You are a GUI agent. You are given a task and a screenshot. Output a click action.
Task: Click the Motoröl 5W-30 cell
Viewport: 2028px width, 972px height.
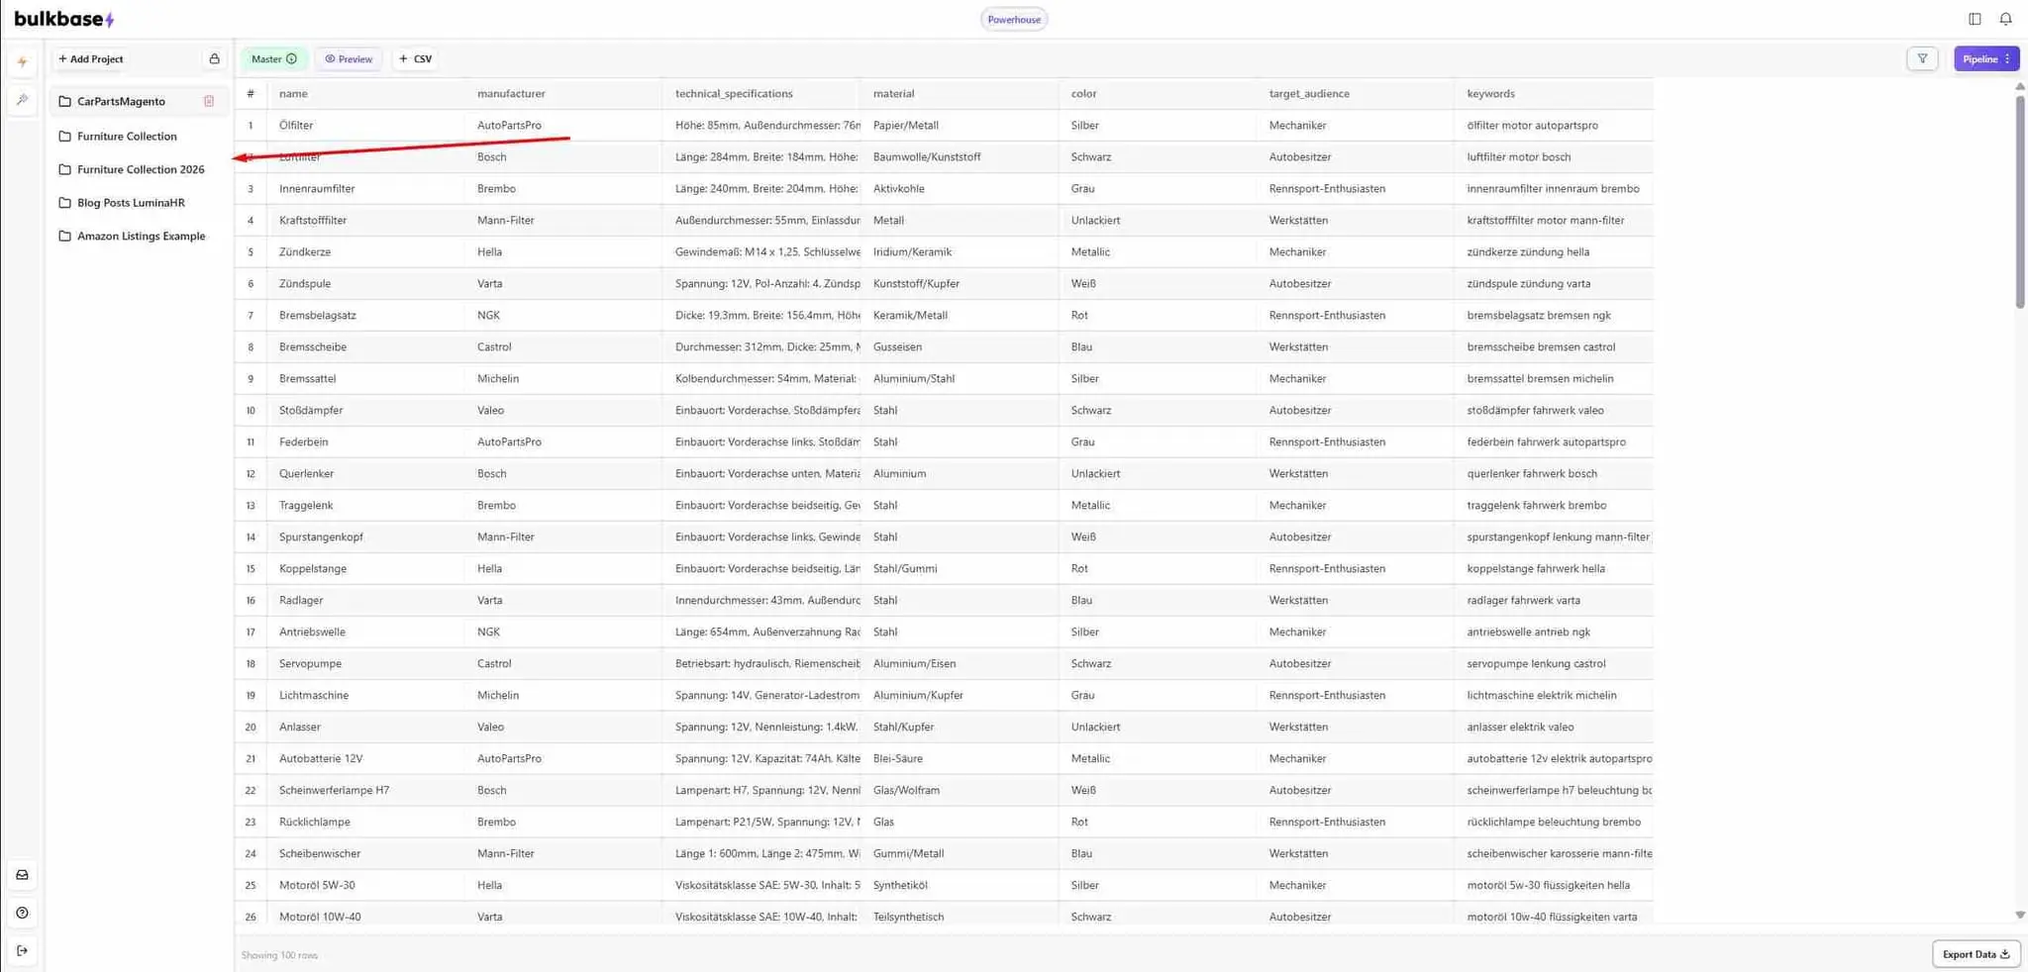coord(365,885)
